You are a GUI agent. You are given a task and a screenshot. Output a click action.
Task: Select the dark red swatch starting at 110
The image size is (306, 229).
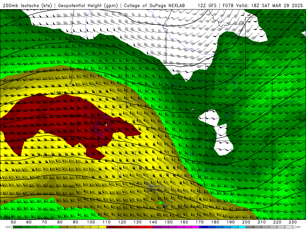(110, 227)
